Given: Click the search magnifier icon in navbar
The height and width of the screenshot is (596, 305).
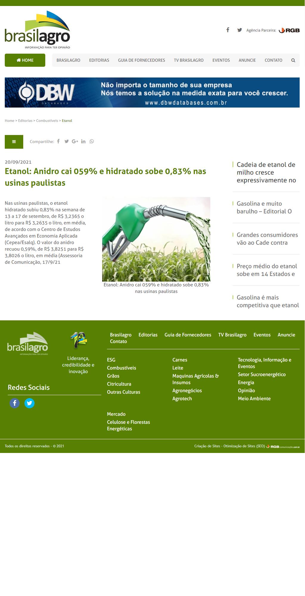Looking at the screenshot, I should tap(293, 60).
